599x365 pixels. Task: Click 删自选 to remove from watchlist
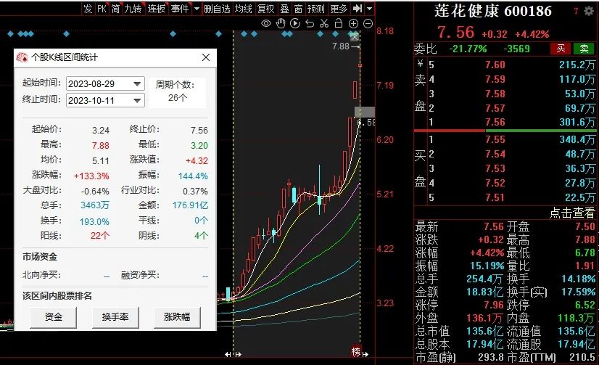pos(217,9)
